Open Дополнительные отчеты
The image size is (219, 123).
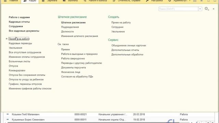point(125,50)
